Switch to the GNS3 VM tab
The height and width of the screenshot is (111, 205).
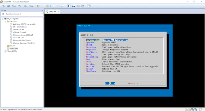pos(52,12)
